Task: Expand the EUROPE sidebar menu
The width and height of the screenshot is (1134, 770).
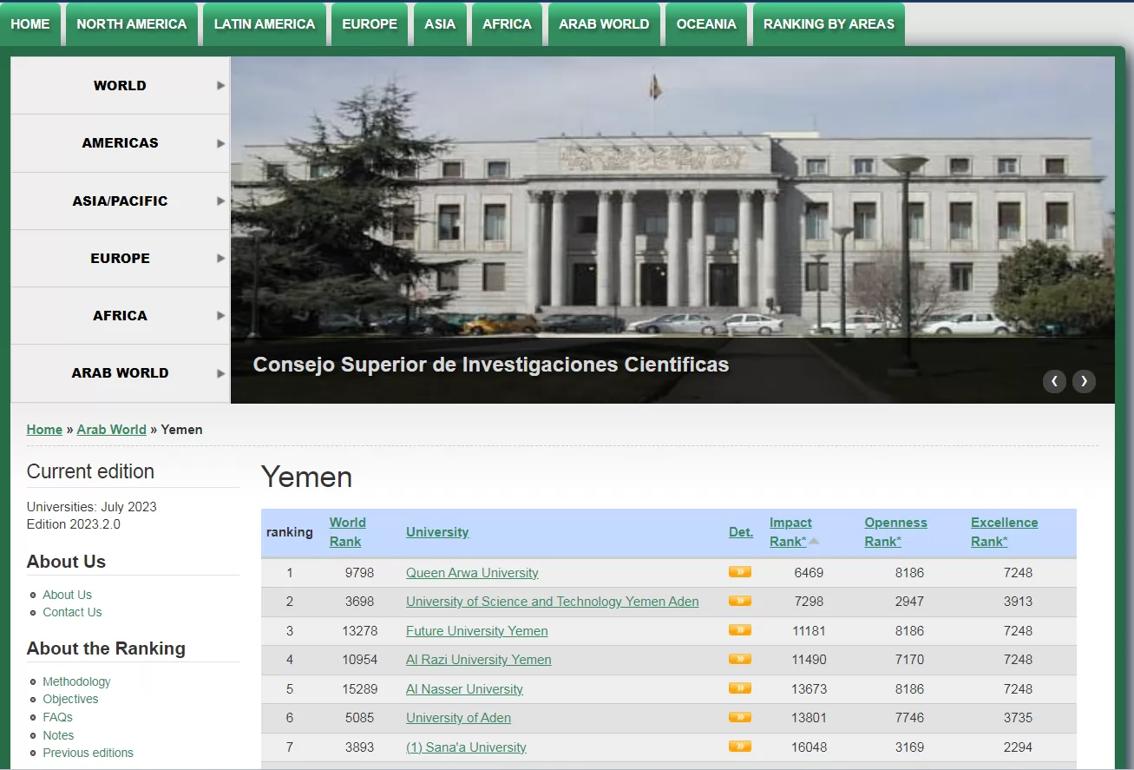Action: tap(120, 258)
